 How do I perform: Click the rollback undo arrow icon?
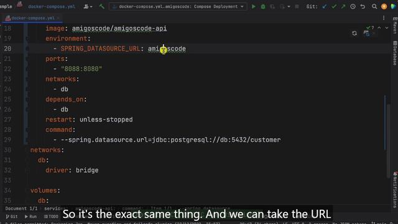363,7
